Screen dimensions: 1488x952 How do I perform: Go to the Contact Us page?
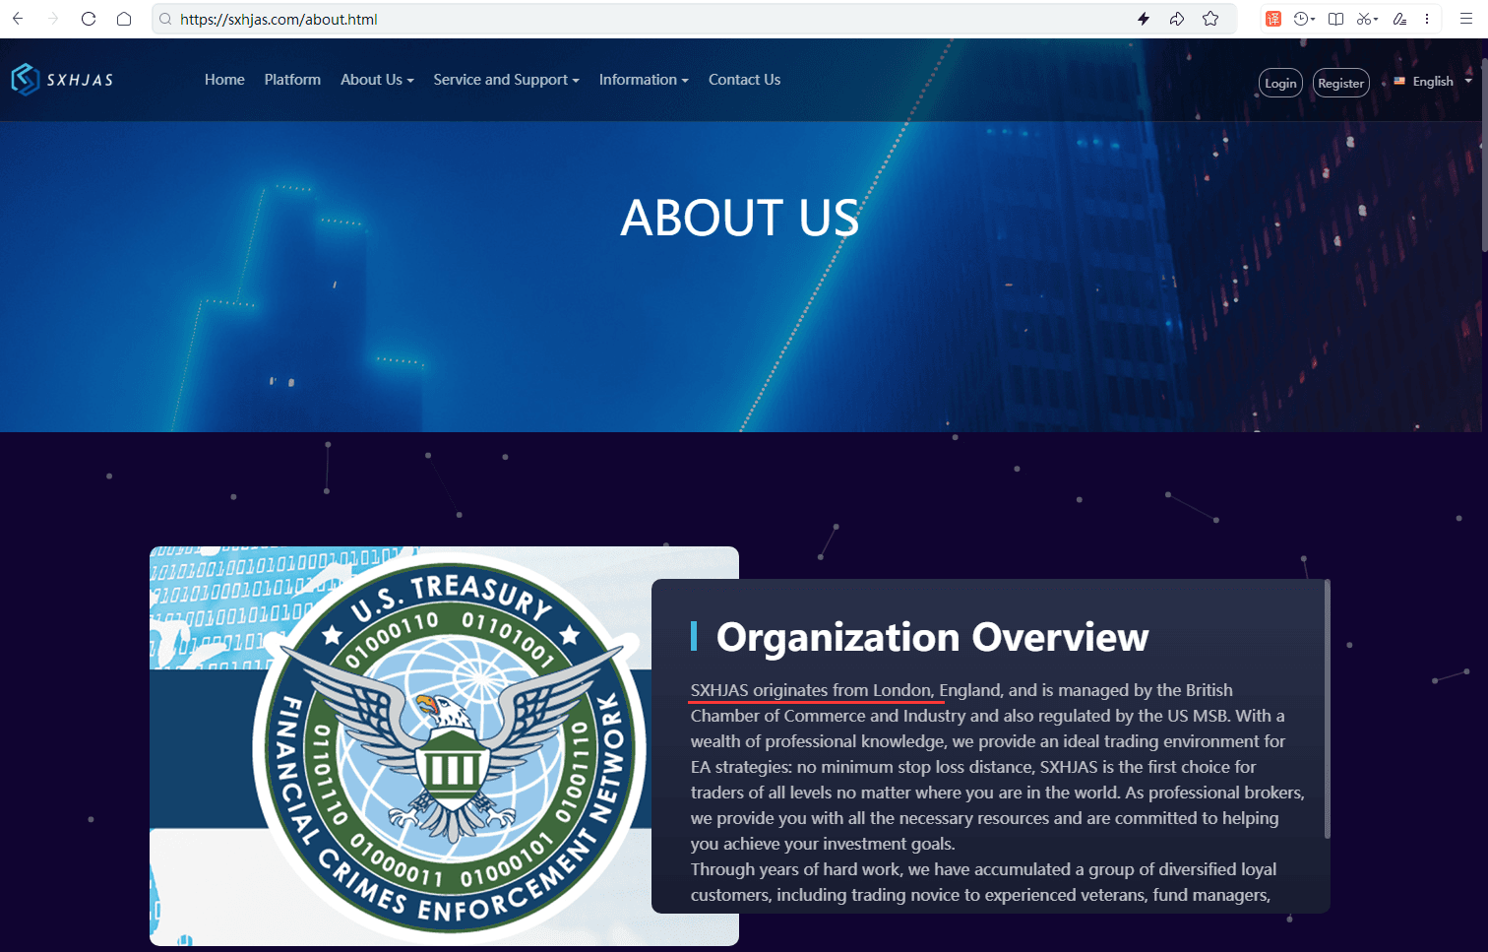(x=744, y=80)
